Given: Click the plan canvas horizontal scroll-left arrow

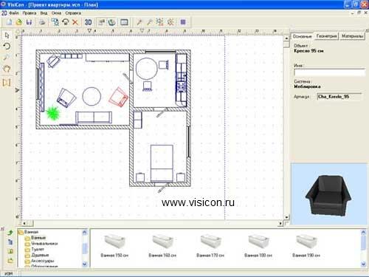Looking at the screenshot, I should pos(24,223).
